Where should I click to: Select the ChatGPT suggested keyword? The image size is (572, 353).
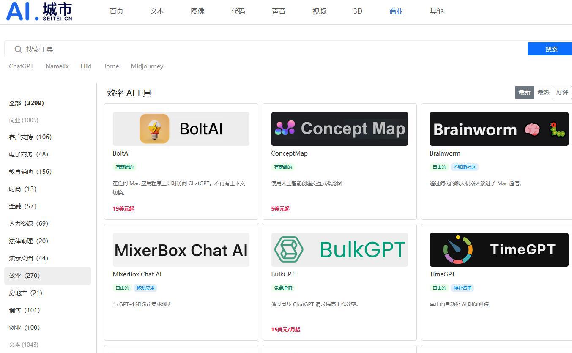21,66
